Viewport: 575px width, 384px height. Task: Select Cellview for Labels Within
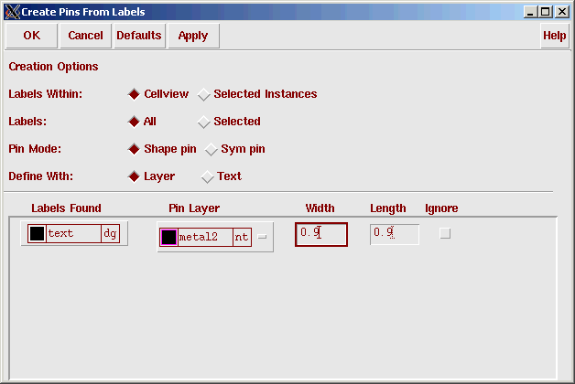pos(134,94)
